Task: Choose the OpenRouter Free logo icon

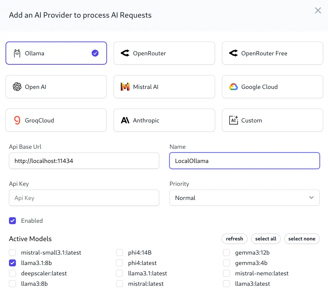Action: [233, 53]
